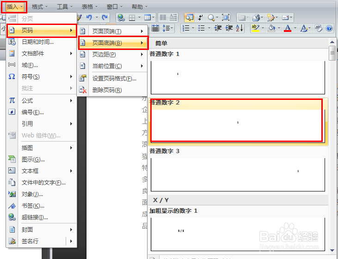Click the zoom magnifier icon
The image size is (338, 259).
pyautogui.click(x=211, y=18)
